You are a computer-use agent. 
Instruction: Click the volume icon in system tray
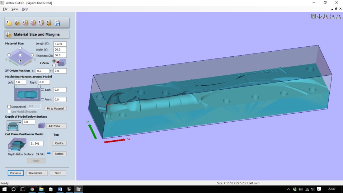click(313, 189)
